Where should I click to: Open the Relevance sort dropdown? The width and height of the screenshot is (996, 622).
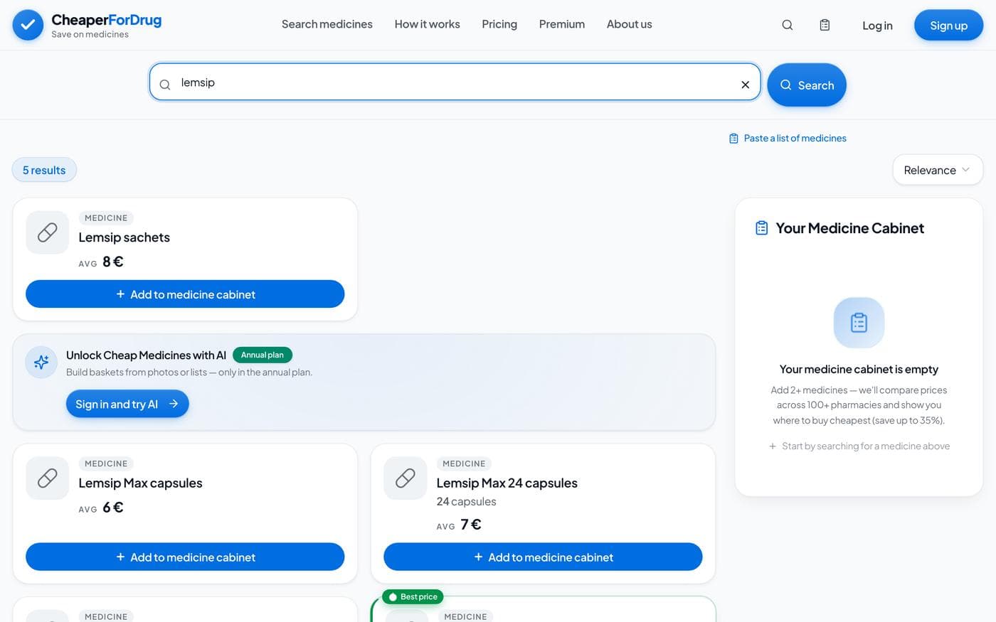point(937,170)
